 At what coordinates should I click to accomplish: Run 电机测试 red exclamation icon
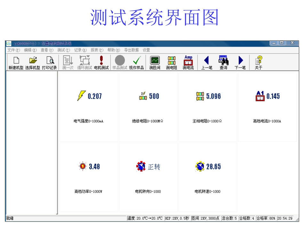pyautogui.click(x=101, y=60)
